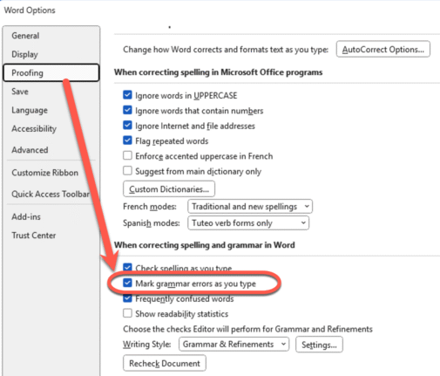Open the Customize Ribbon section
This screenshot has height=376, width=440.
[45, 173]
